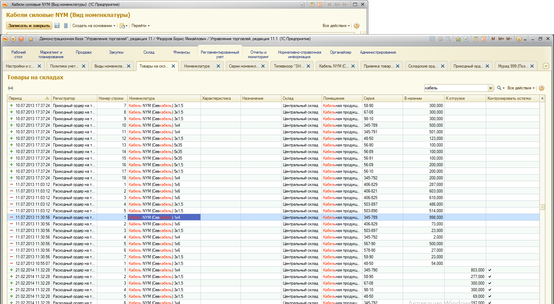Click the list icon next to save in Кабели силовые NYM window
Image resolution: width=554 pixels, height=304 pixels.
tap(66, 26)
